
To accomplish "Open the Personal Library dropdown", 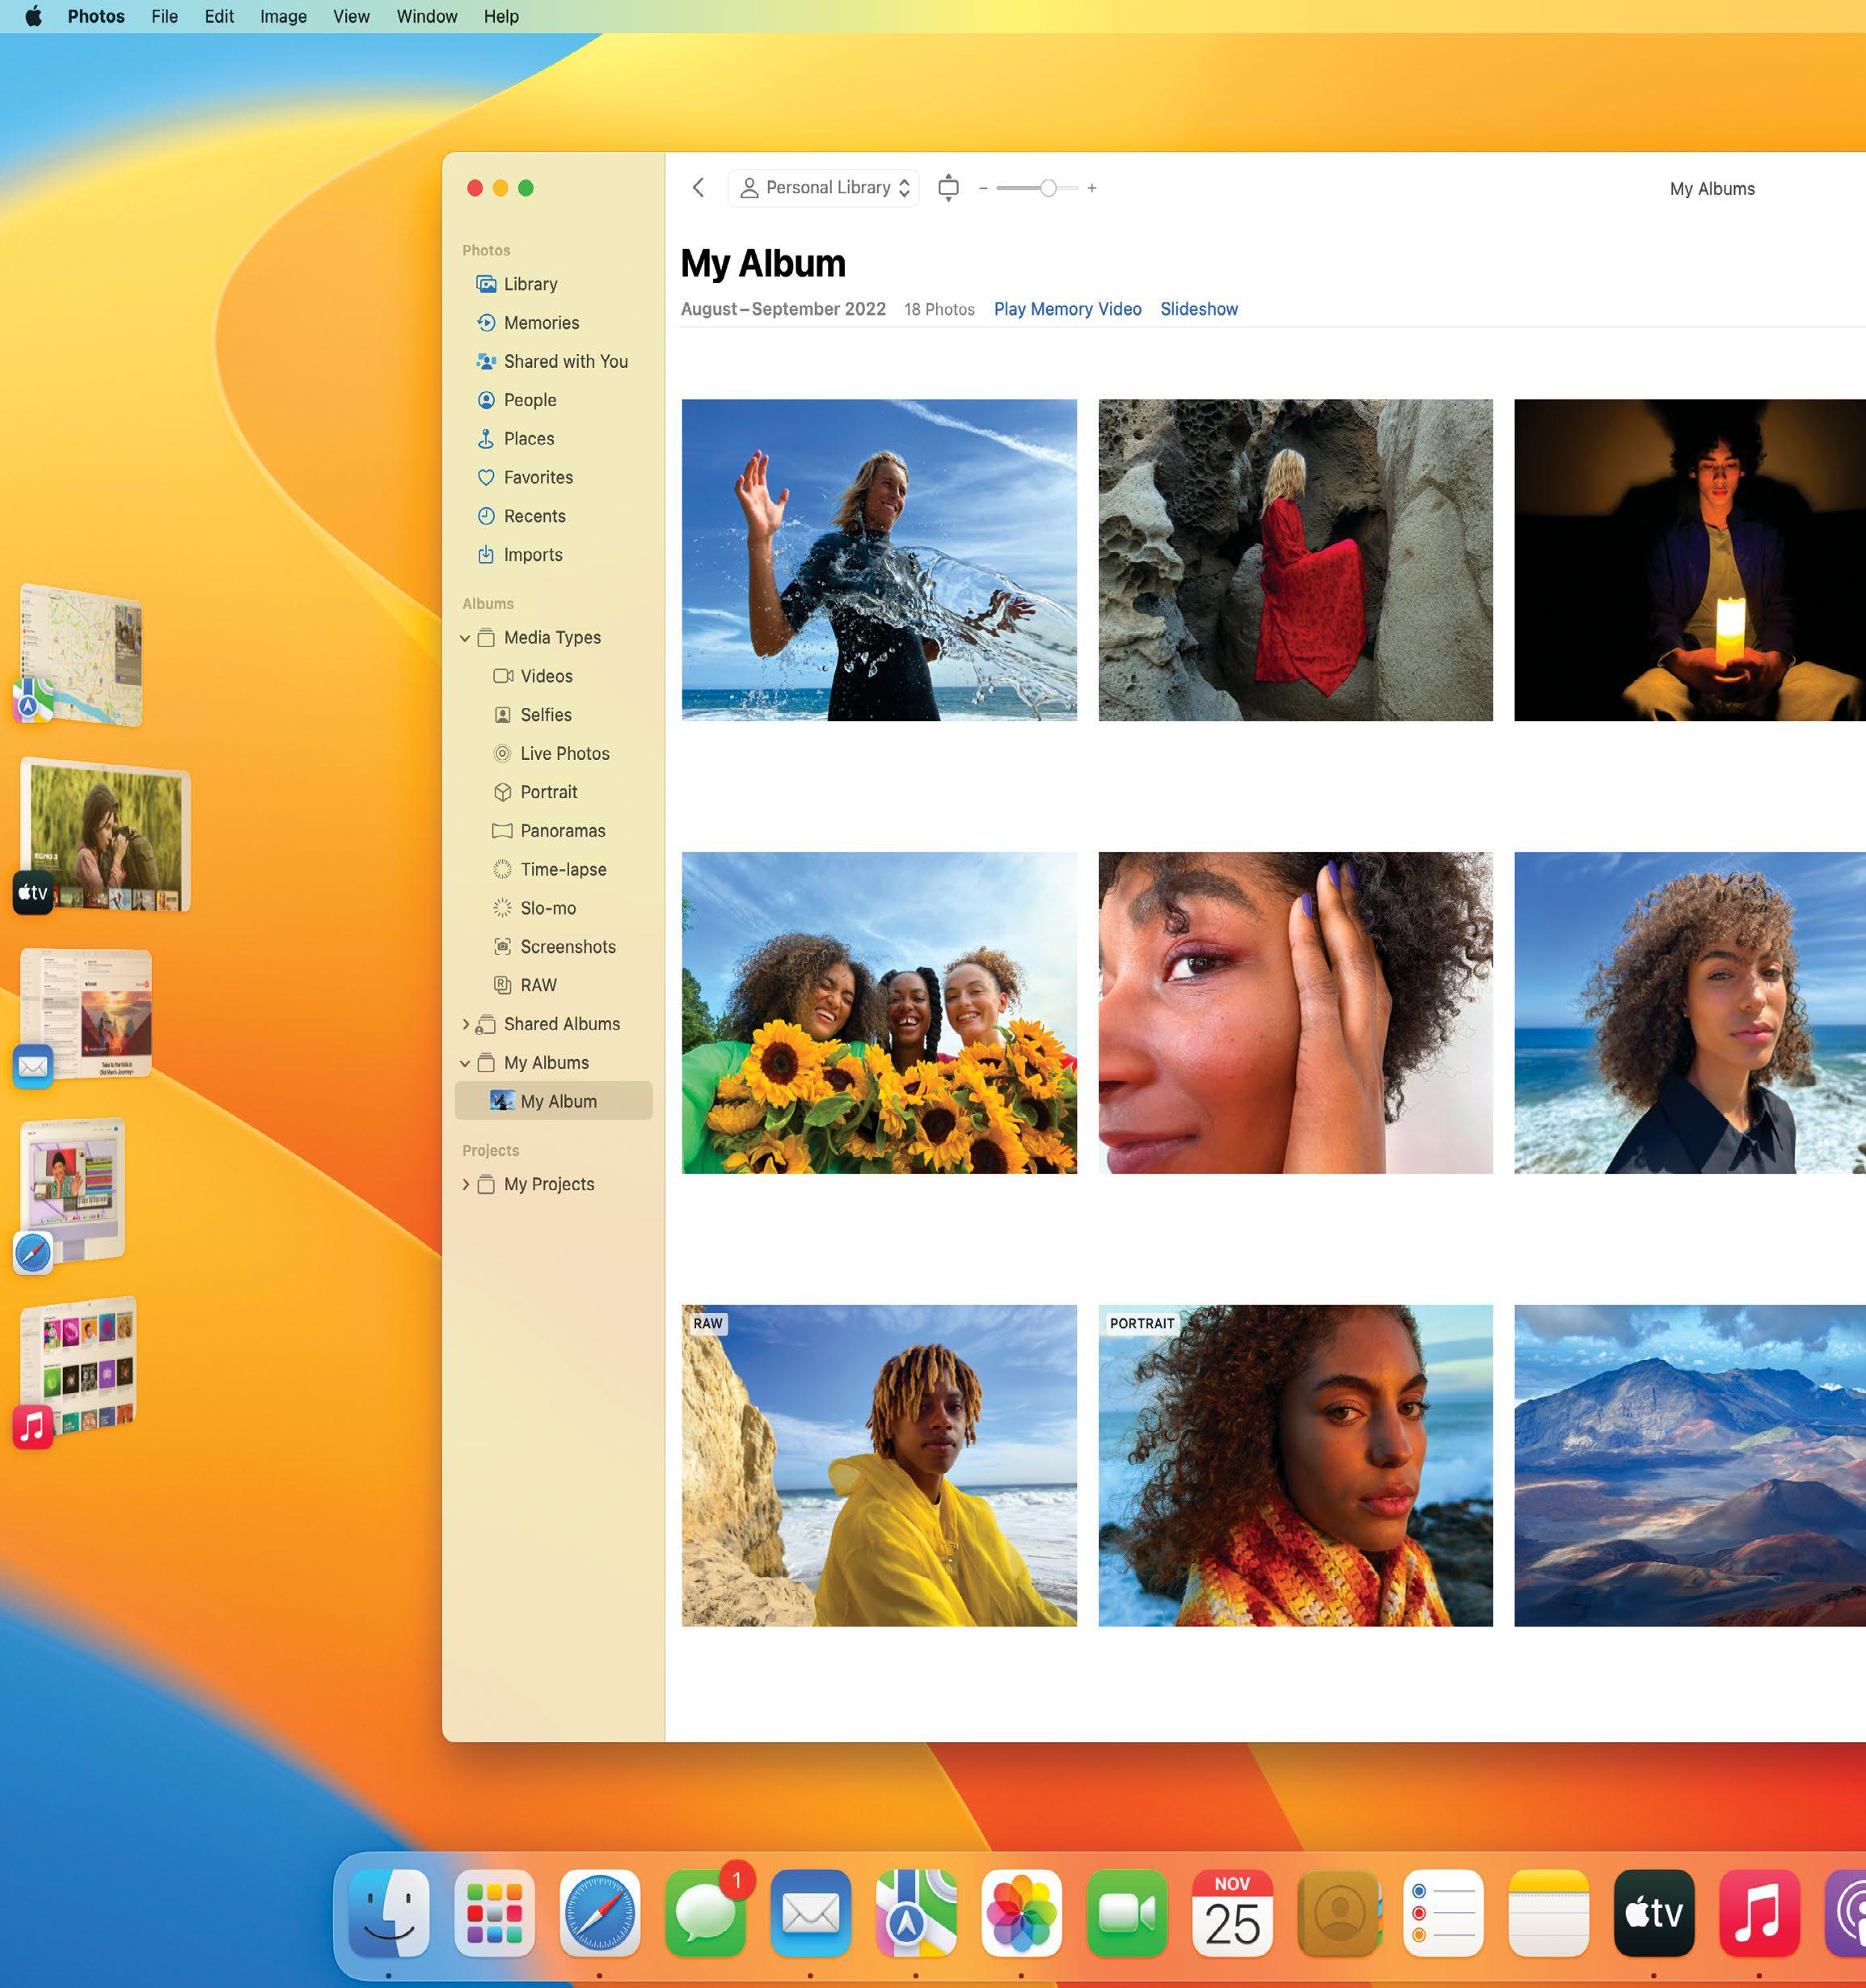I will tap(824, 188).
